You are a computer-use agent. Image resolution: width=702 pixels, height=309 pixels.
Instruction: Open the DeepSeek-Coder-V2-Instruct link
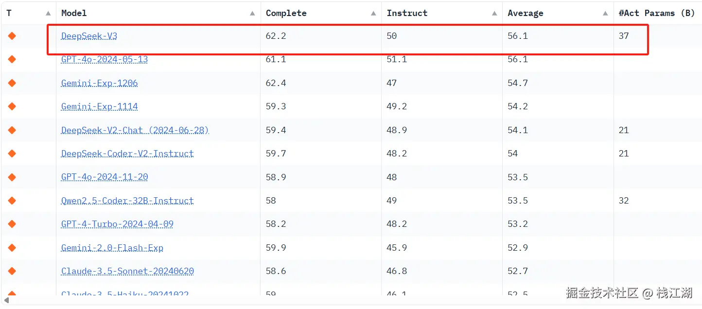pos(127,154)
